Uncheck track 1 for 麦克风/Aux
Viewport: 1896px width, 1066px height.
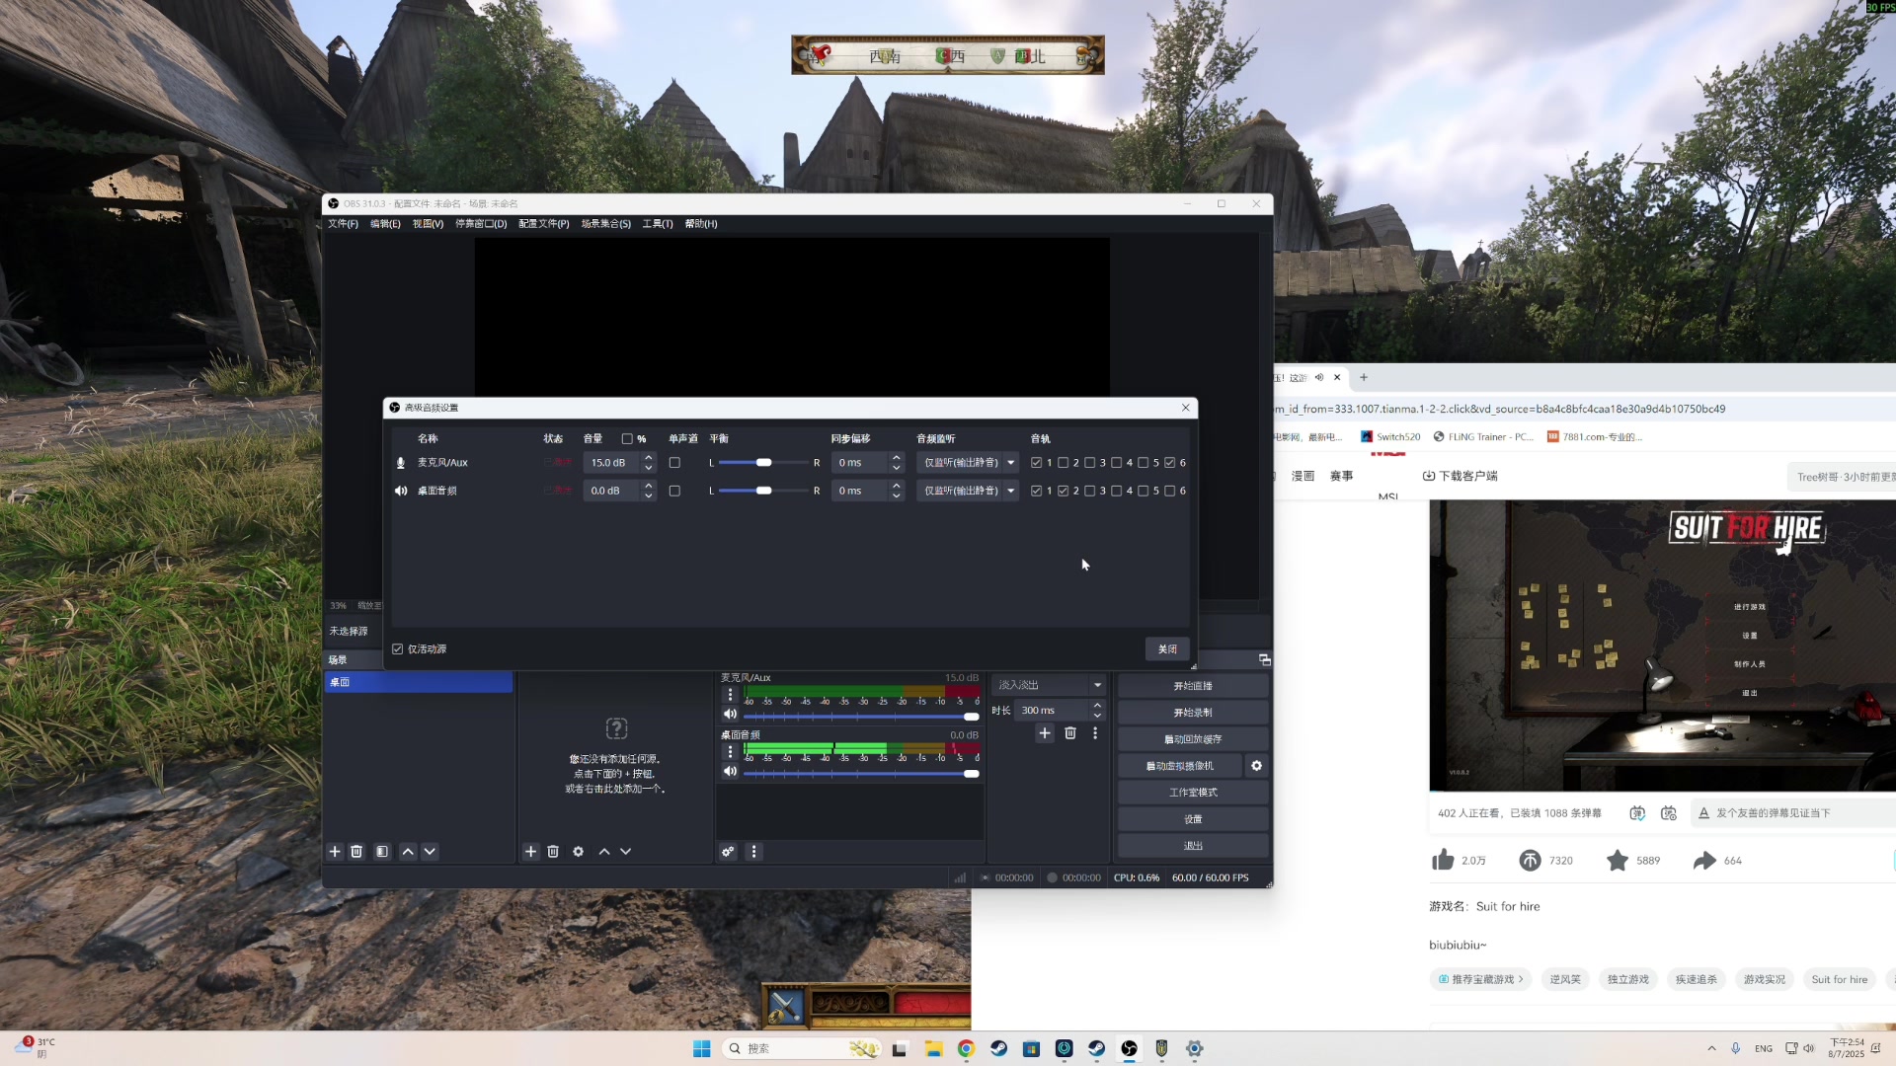tap(1036, 463)
